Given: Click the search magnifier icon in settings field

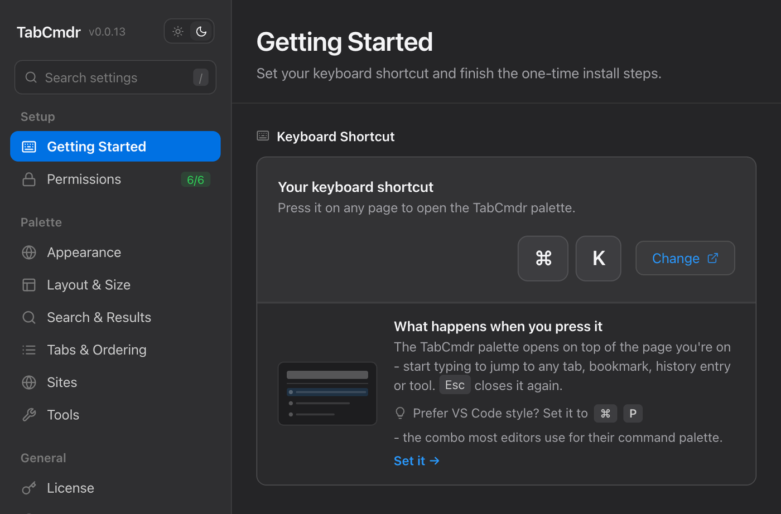Looking at the screenshot, I should pyautogui.click(x=31, y=77).
